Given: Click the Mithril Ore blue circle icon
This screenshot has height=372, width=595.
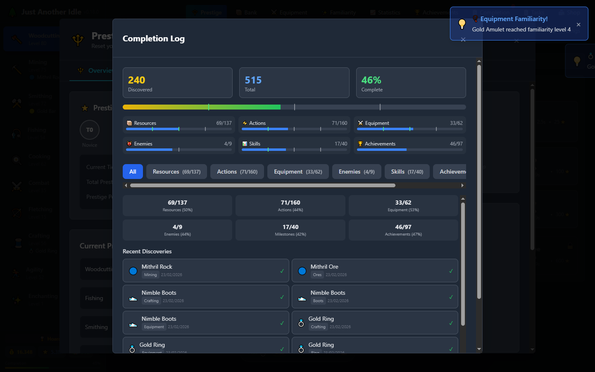Looking at the screenshot, I should click(302, 271).
